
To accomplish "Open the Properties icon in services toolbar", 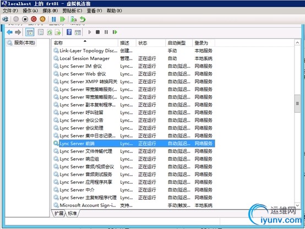I will pyautogui.click(x=41, y=32).
